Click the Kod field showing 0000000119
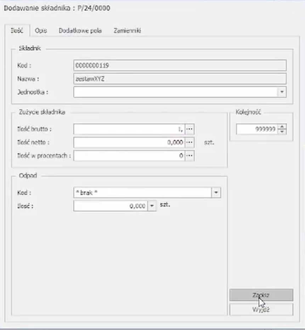The image size is (305, 330). click(180, 66)
